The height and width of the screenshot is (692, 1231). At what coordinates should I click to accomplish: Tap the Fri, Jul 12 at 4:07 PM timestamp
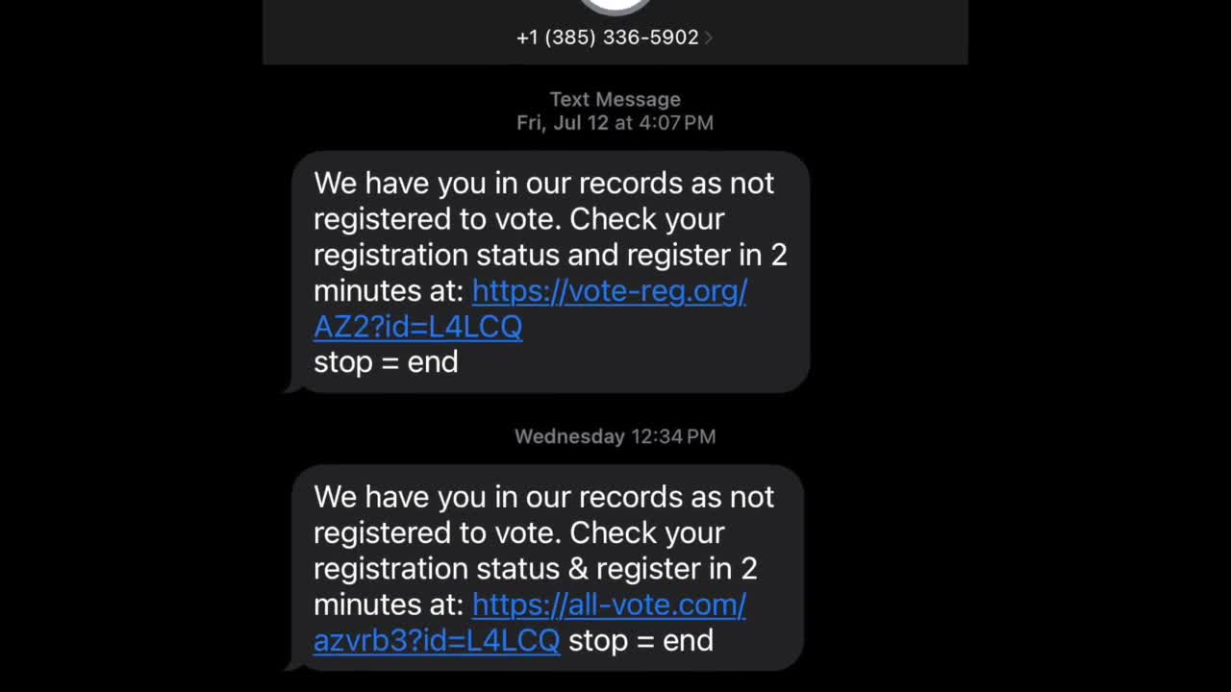[x=615, y=122]
